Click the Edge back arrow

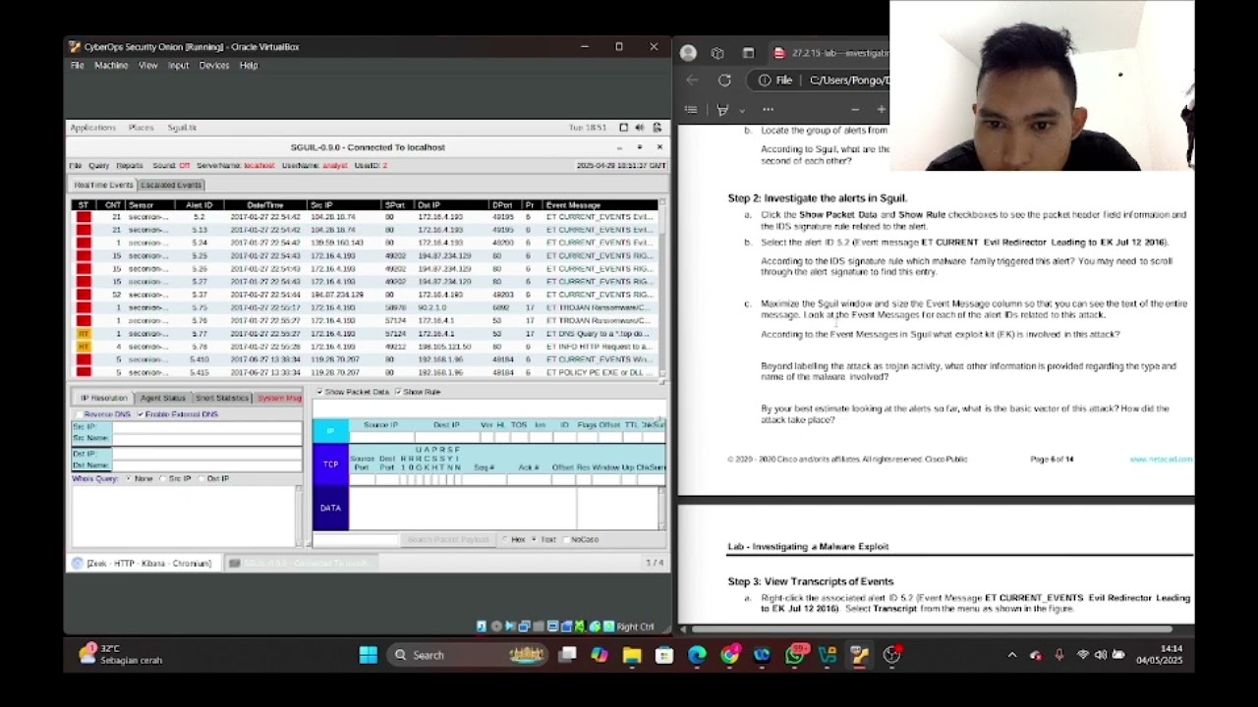click(692, 81)
